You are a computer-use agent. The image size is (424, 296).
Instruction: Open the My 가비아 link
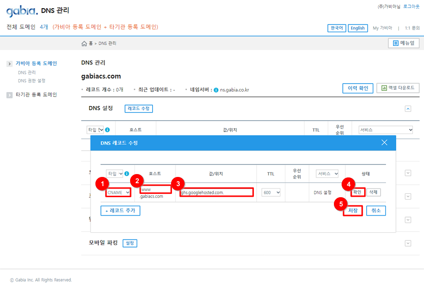(383, 28)
